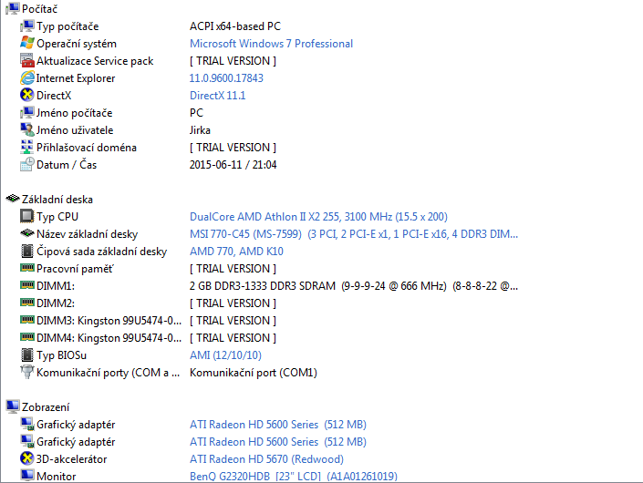Click the Aktualizace Service pack icon
The width and height of the screenshot is (643, 483).
click(x=27, y=61)
